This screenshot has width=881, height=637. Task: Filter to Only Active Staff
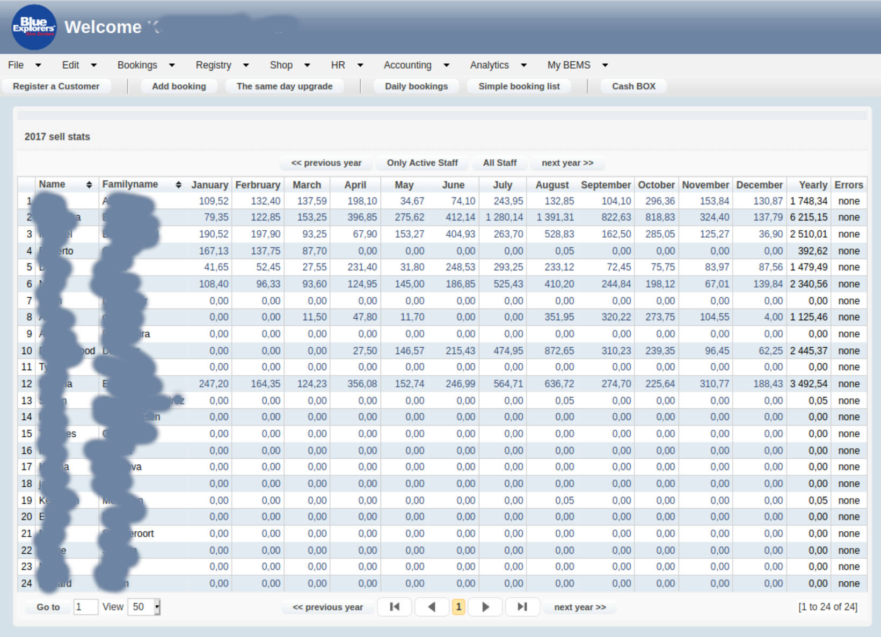coord(423,163)
